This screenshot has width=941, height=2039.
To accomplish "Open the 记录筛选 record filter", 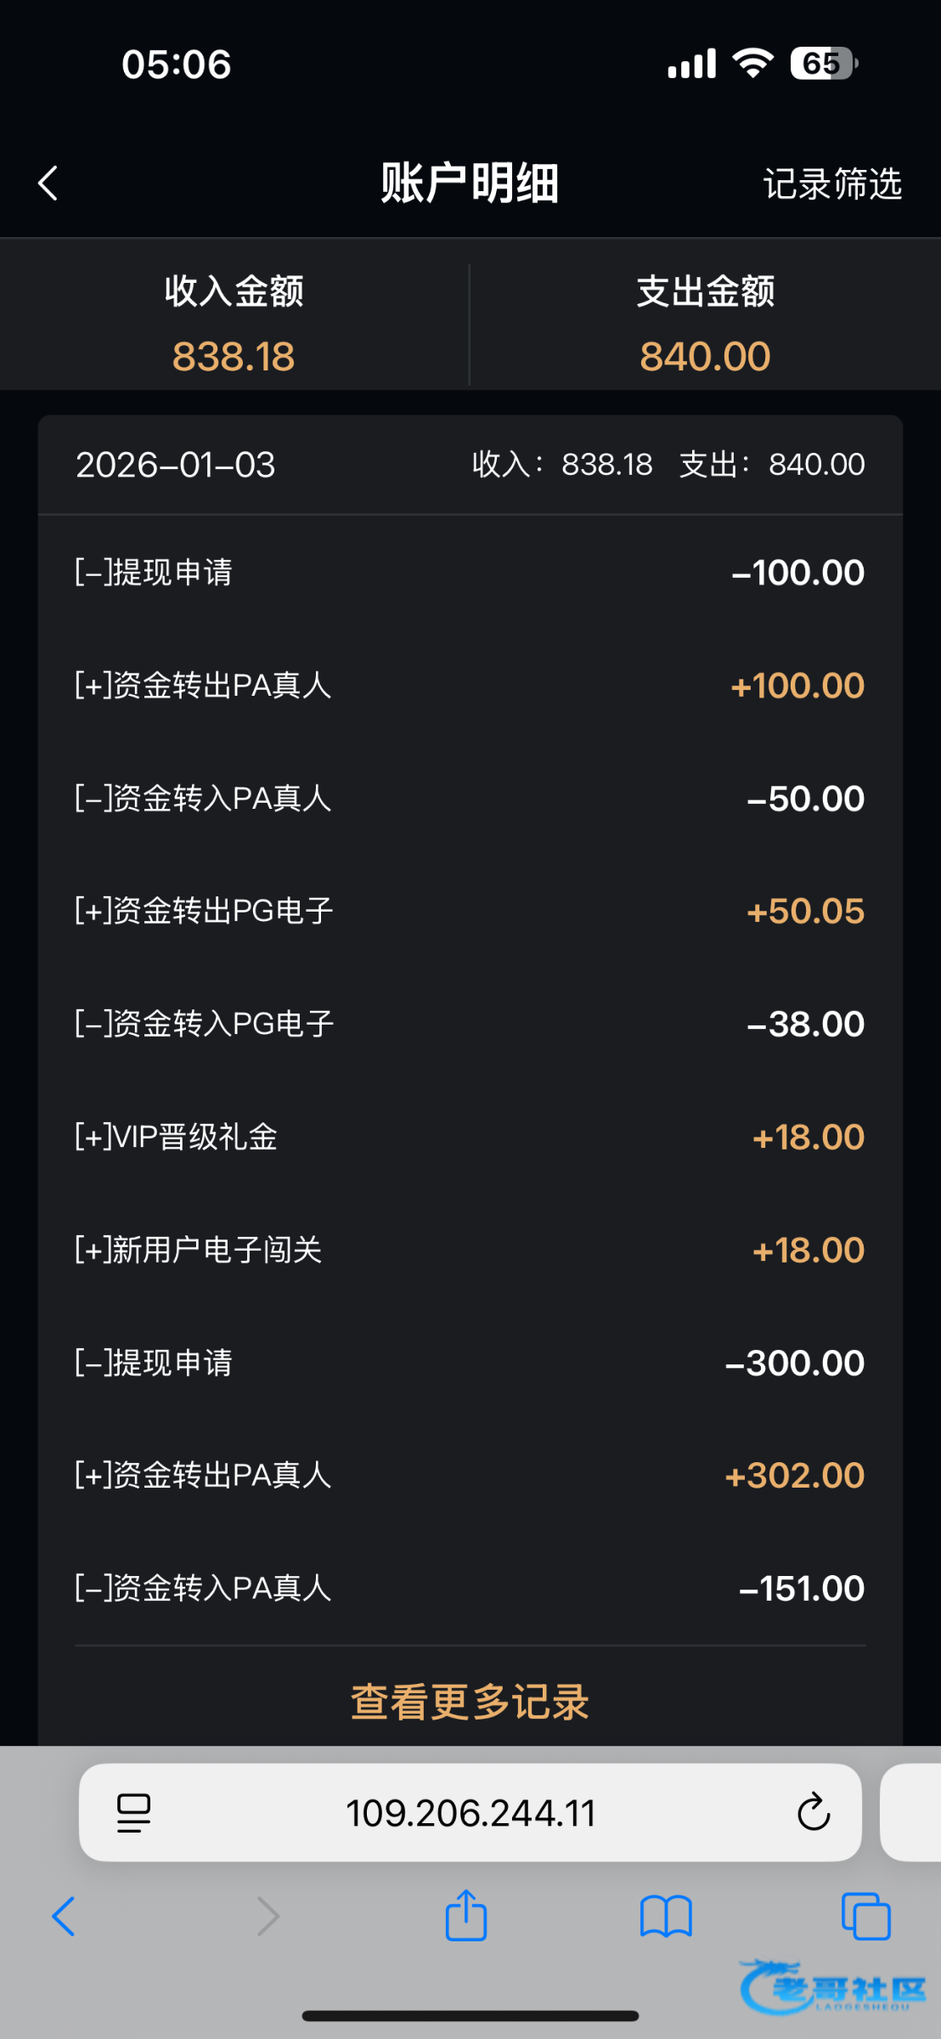I will (831, 184).
